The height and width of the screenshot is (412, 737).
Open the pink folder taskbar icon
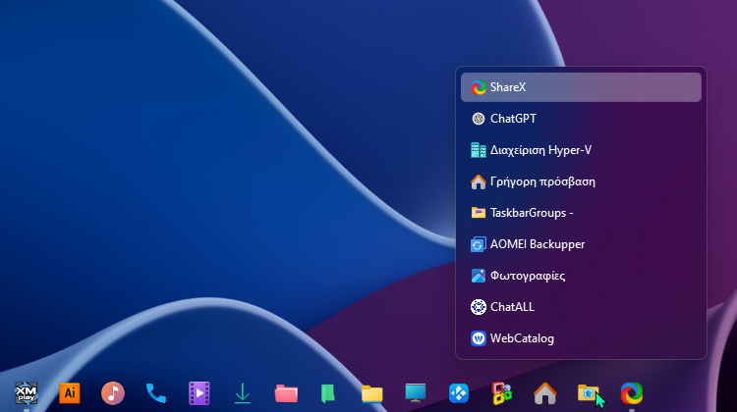[286, 393]
